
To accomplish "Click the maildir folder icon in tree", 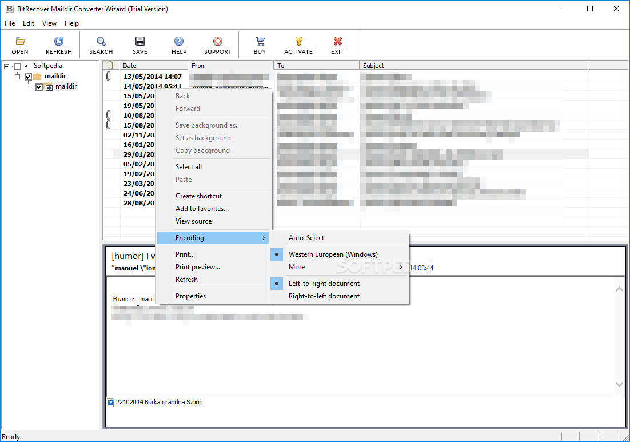I will pyautogui.click(x=37, y=77).
